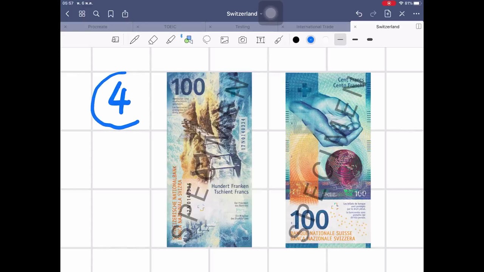Tap the Wi-Fi status icon
Viewport: 484px width, 272px height.
(401, 3)
